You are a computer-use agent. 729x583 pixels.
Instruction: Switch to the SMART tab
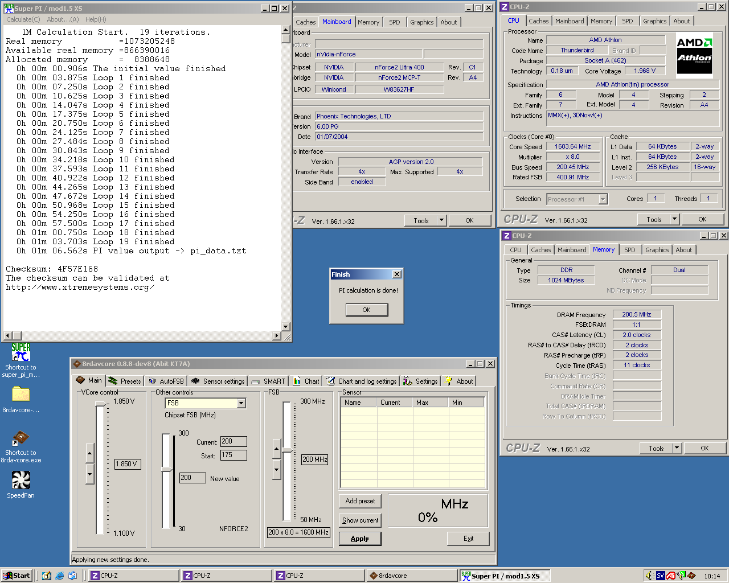click(x=268, y=381)
